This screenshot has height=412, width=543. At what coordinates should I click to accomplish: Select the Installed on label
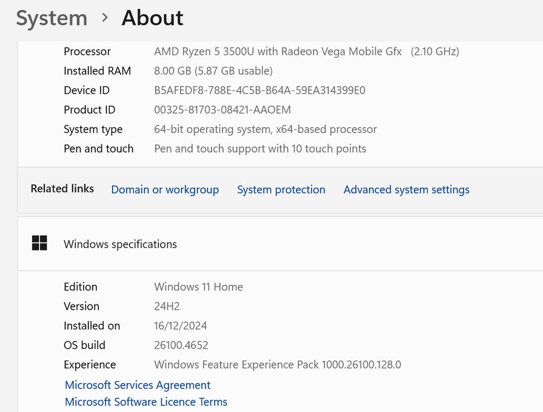click(92, 326)
